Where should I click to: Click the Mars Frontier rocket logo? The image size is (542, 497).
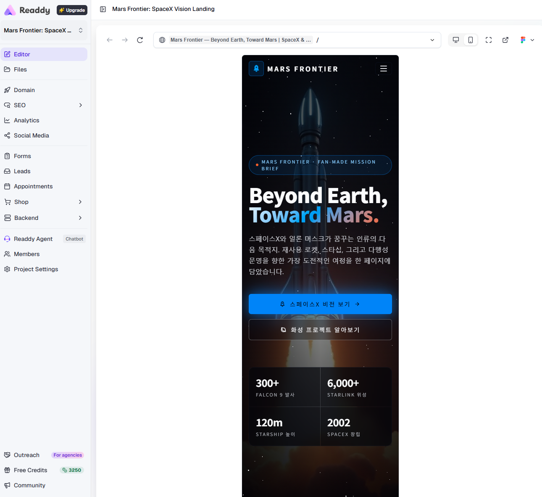(256, 69)
